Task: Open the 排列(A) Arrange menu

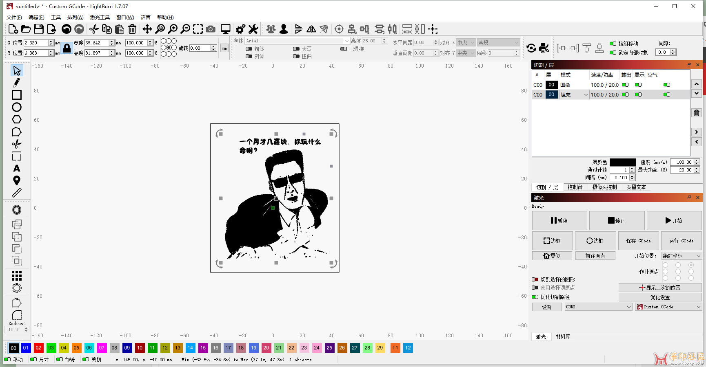Action: (x=75, y=18)
